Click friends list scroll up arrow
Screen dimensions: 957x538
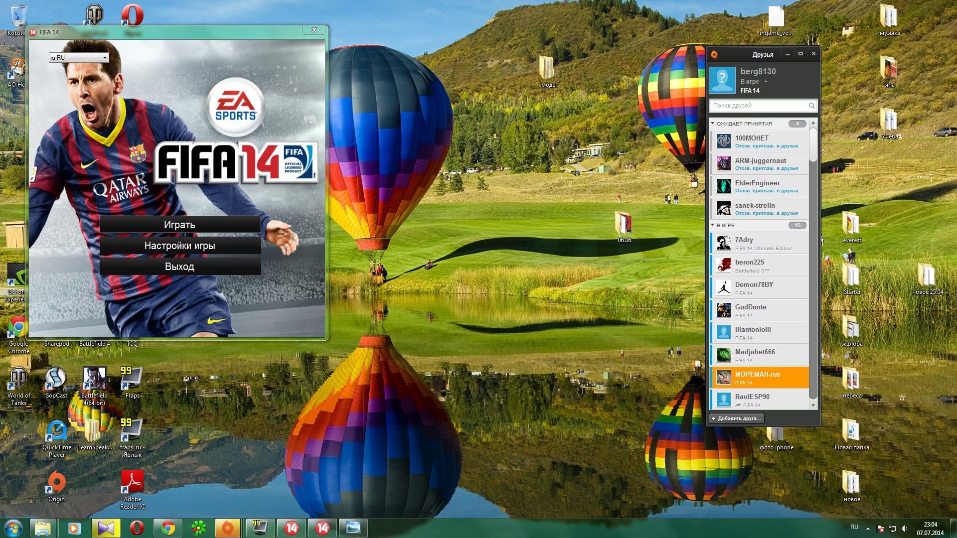click(813, 123)
